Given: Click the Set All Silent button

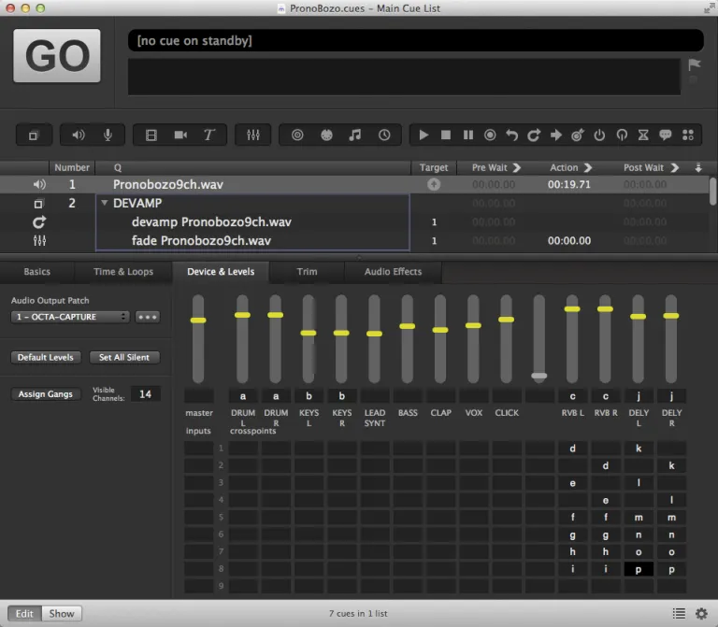Looking at the screenshot, I should pyautogui.click(x=124, y=357).
